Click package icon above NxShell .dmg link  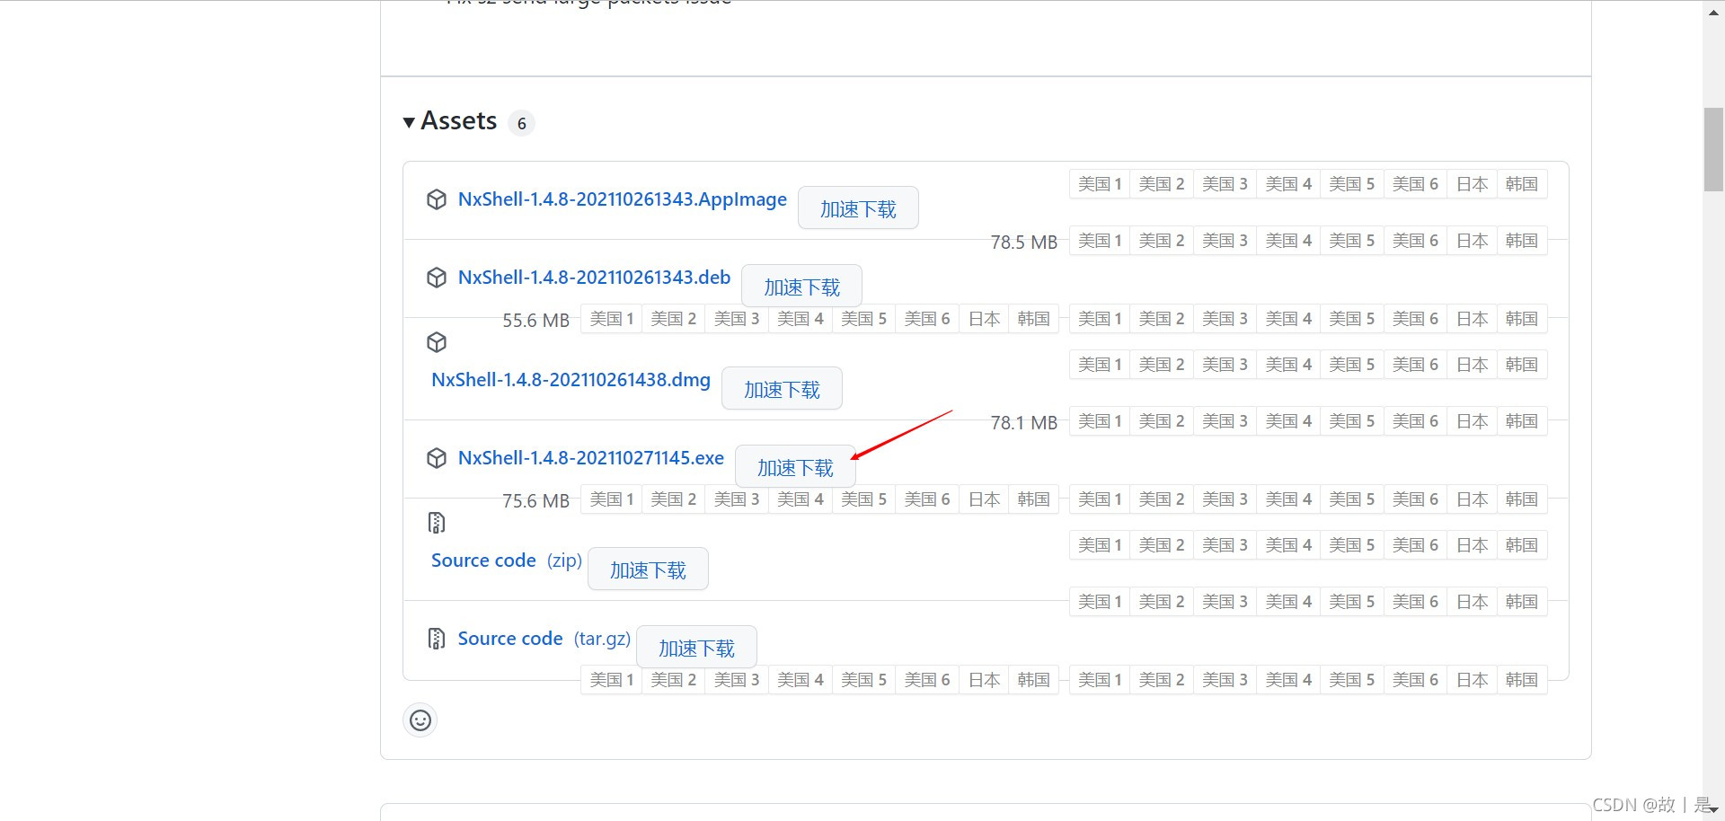pos(437,342)
